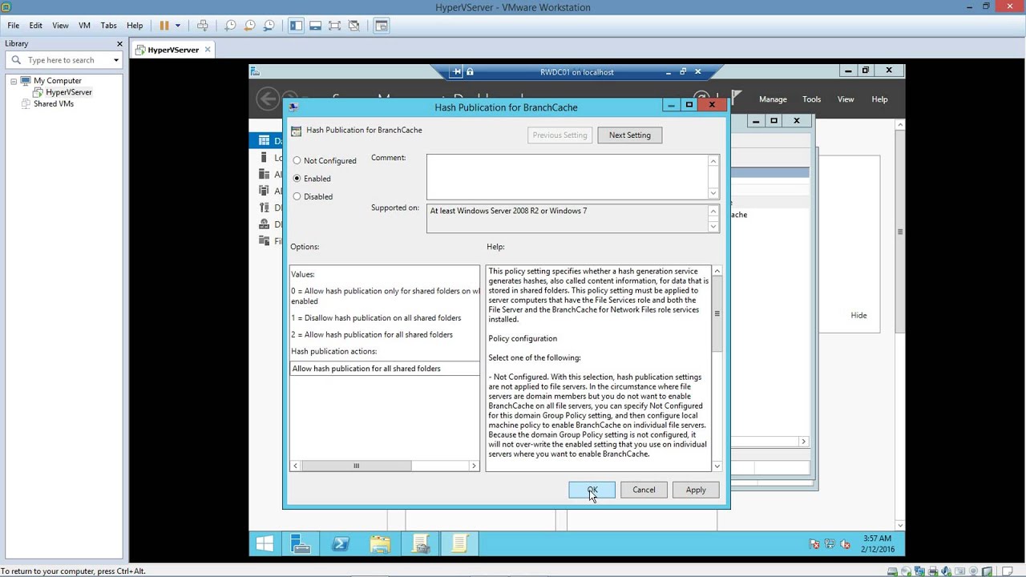Select the Disabled radio button
The image size is (1026, 577).
pos(297,196)
